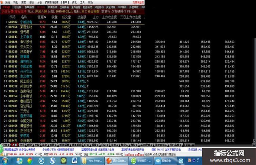Select stock code 000585
The width and height of the screenshot is (256, 165).
tap(13, 76)
